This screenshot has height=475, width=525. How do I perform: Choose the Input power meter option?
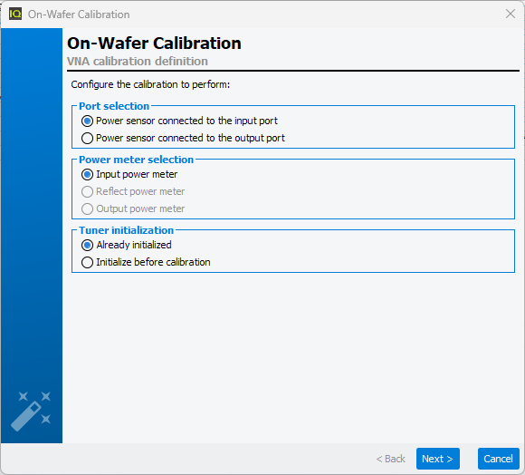click(x=129, y=174)
